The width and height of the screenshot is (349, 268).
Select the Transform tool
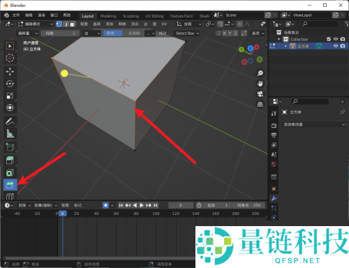click(10, 107)
